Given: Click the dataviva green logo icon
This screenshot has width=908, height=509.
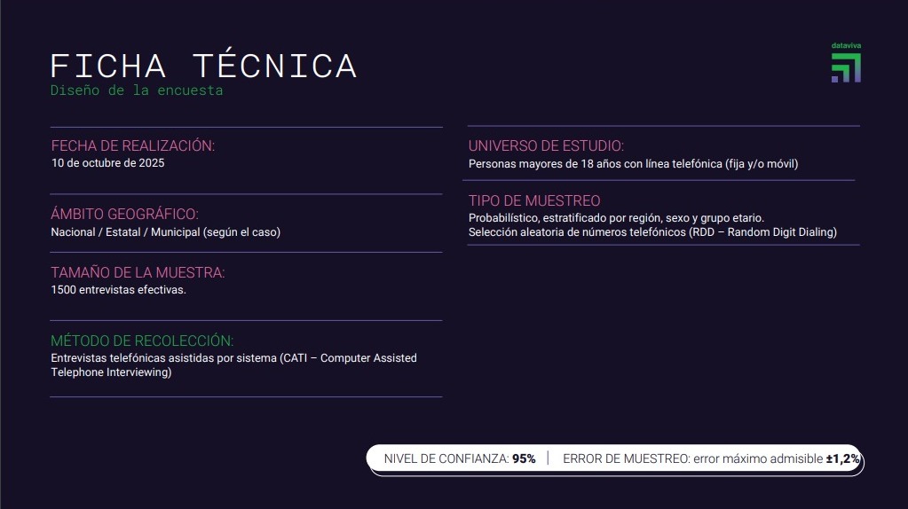Looking at the screenshot, I should (x=846, y=67).
